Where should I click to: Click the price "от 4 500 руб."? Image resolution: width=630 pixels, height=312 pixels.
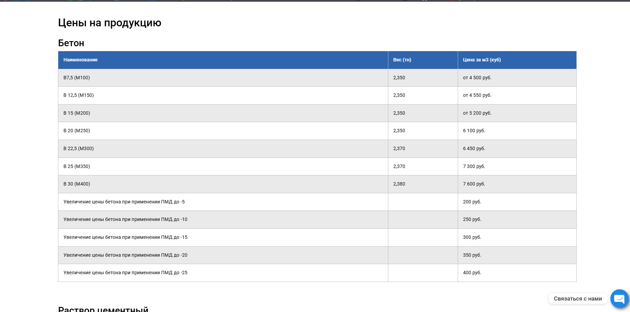[x=477, y=78]
